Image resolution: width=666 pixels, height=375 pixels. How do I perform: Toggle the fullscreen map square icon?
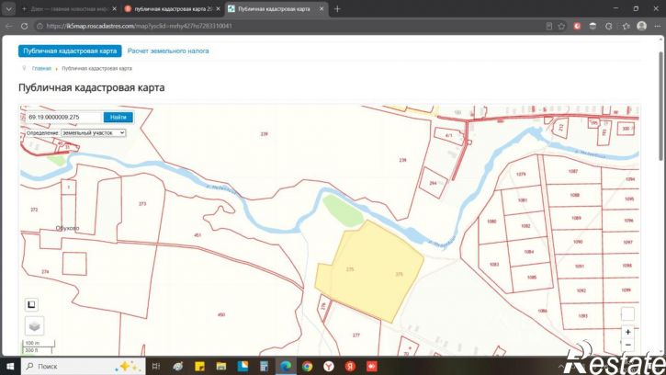click(31, 304)
